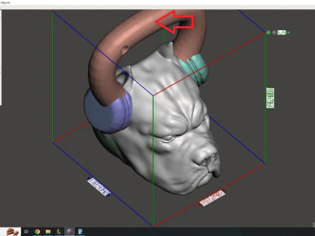Open Google Chrome from the taskbar

pos(37,231)
